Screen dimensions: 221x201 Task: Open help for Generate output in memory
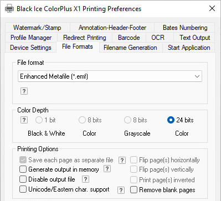[x=107, y=169]
